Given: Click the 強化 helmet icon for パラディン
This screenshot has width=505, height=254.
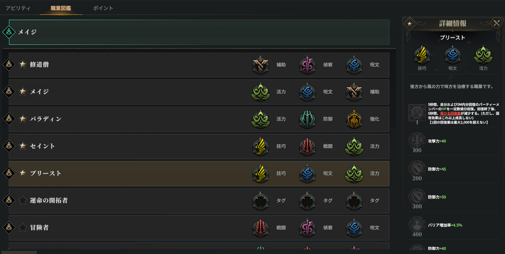Looking at the screenshot, I should pos(354,119).
